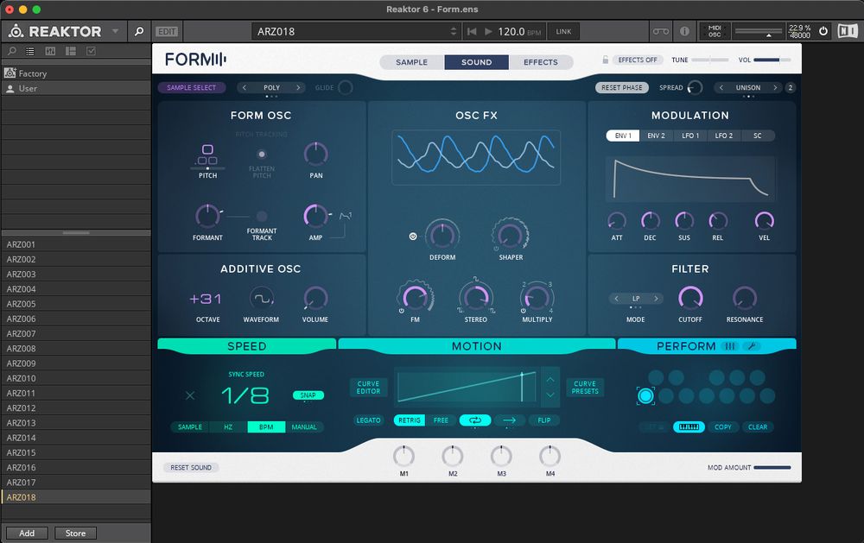Toggle EFFECTS OFF button
This screenshot has height=543, width=864.
[638, 60]
